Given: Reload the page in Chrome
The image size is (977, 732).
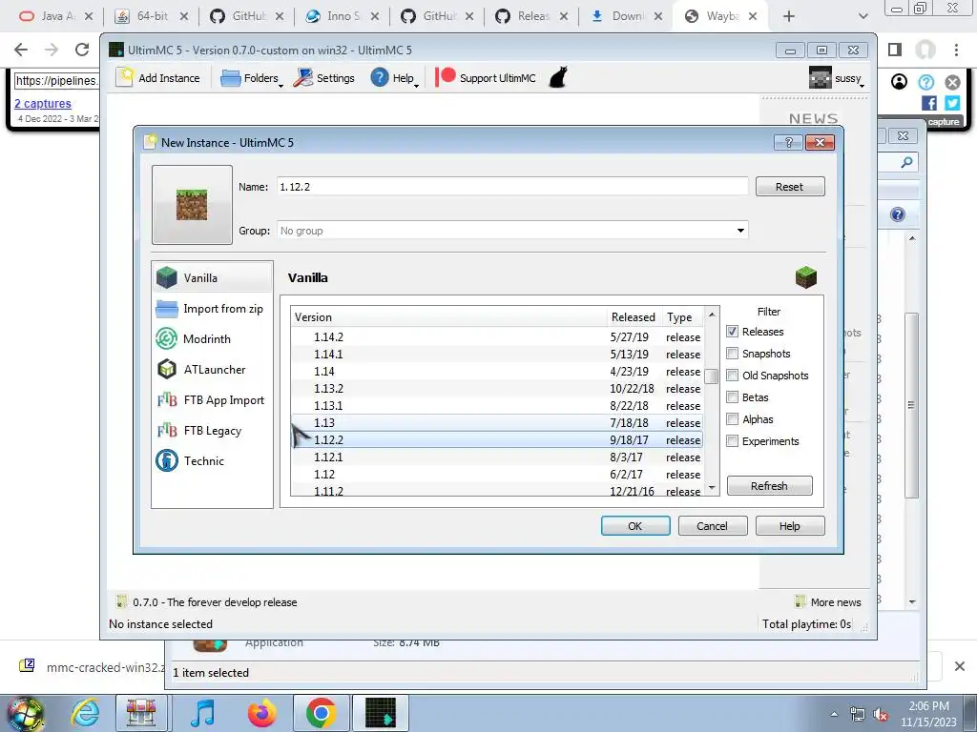Looking at the screenshot, I should [x=82, y=50].
